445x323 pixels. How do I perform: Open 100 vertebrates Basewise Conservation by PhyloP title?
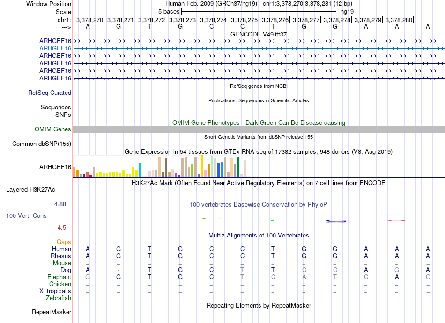pyautogui.click(x=259, y=205)
